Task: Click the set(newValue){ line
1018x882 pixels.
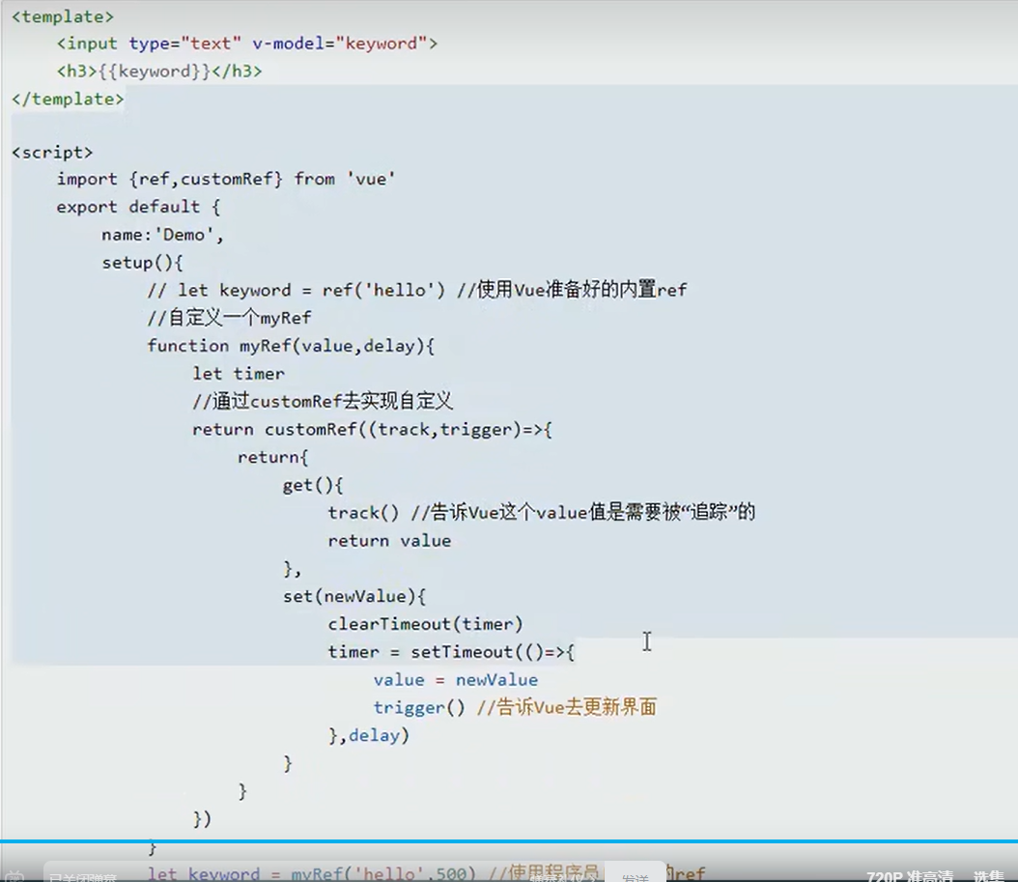Action: 354,596
